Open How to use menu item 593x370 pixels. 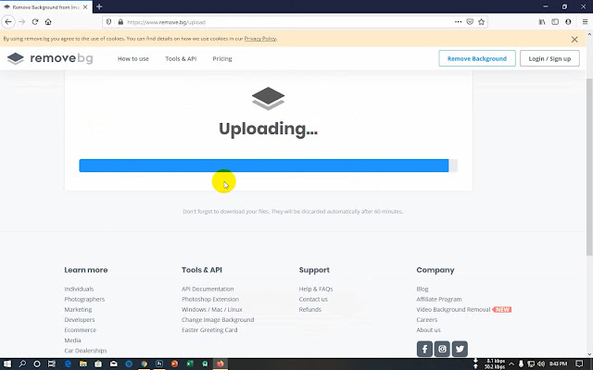pos(133,58)
